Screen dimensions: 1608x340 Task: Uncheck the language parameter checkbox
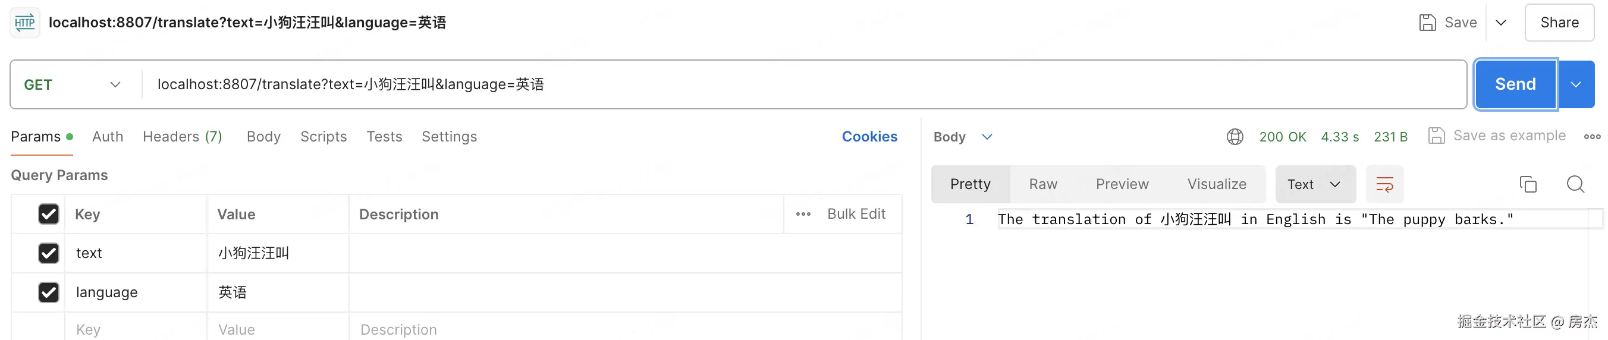tap(49, 292)
